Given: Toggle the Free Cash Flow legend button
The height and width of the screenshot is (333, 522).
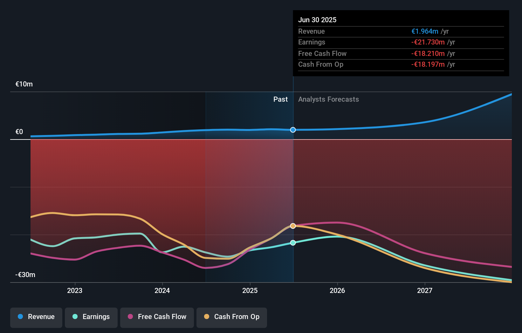Looking at the screenshot, I should 157,317.
